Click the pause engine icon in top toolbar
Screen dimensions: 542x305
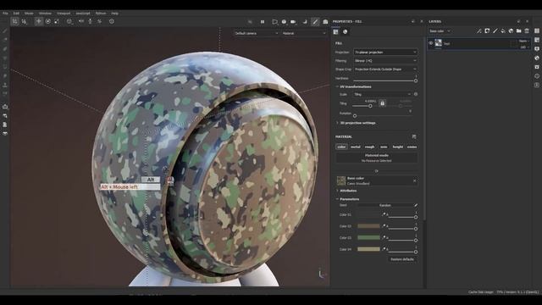263,21
